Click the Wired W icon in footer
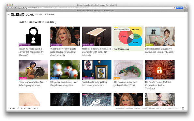Image resolution: width=194 pixels, height=121 pixels. 183,108
